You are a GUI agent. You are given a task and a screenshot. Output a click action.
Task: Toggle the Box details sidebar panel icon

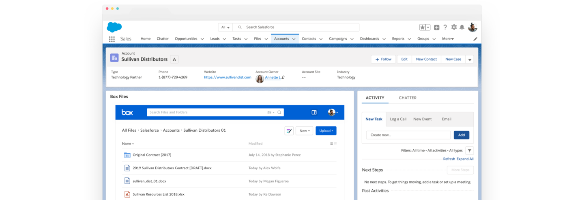coord(314,112)
